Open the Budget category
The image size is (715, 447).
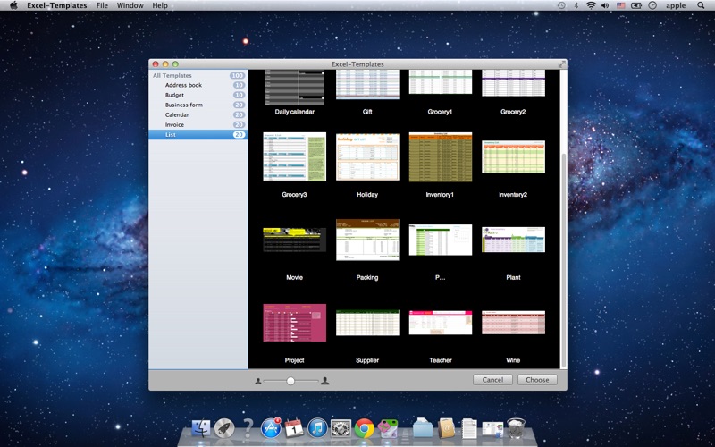tap(198, 95)
